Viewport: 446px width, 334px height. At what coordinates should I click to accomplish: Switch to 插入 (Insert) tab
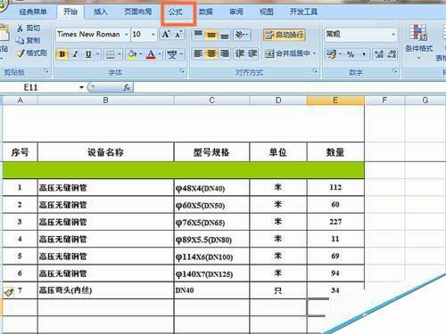pos(100,12)
